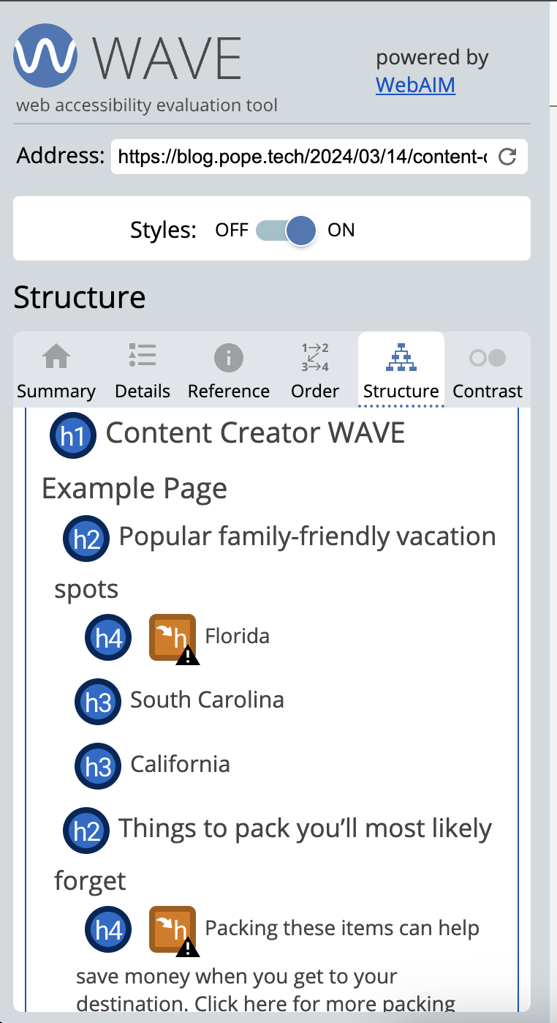Reload the page with the refresh icon
This screenshot has height=1023, width=557.
[508, 156]
